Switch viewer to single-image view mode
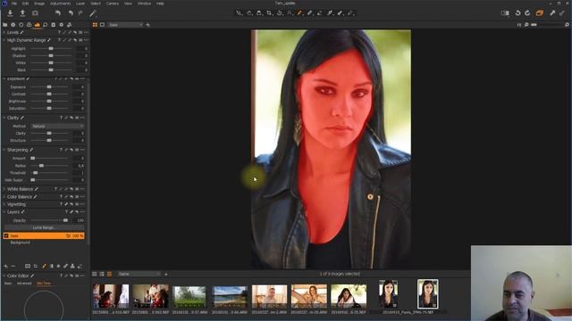Viewport: 572px width, 321px height. pos(102,25)
